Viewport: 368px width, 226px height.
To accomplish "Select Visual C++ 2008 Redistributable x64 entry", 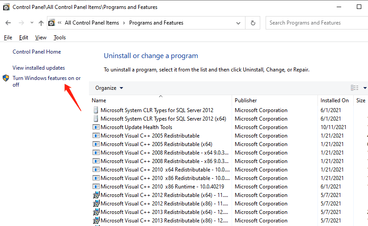I will (165, 153).
